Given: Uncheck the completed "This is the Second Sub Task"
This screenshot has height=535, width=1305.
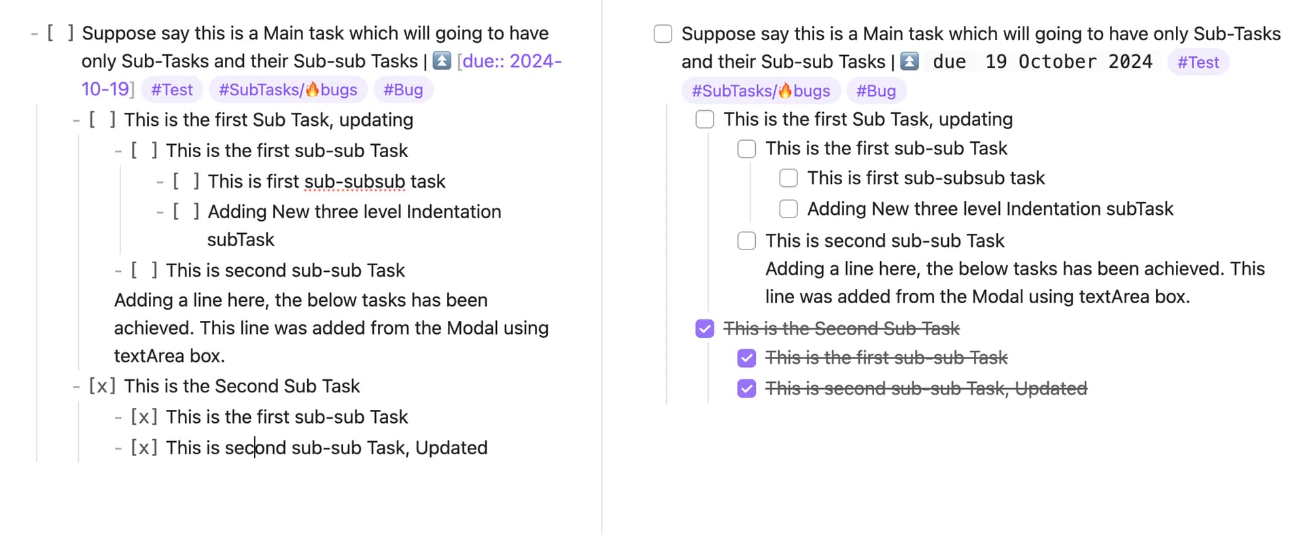Looking at the screenshot, I should pyautogui.click(x=703, y=328).
